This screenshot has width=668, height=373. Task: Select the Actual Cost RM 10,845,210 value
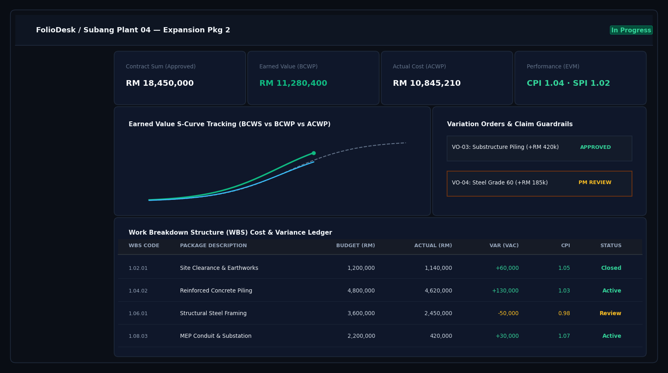point(427,83)
